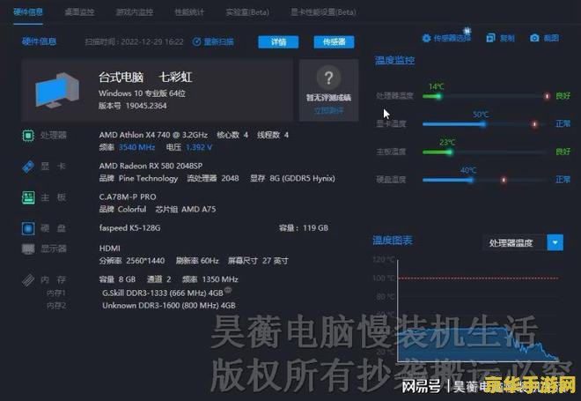Click the AMD Athlon X4 740 @ 3.2GHz text
Screen dimensions: 581x401
click(x=153, y=135)
